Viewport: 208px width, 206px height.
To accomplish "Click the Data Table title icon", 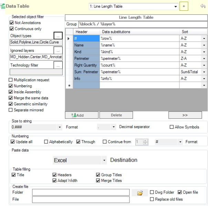I will pos(3,6).
